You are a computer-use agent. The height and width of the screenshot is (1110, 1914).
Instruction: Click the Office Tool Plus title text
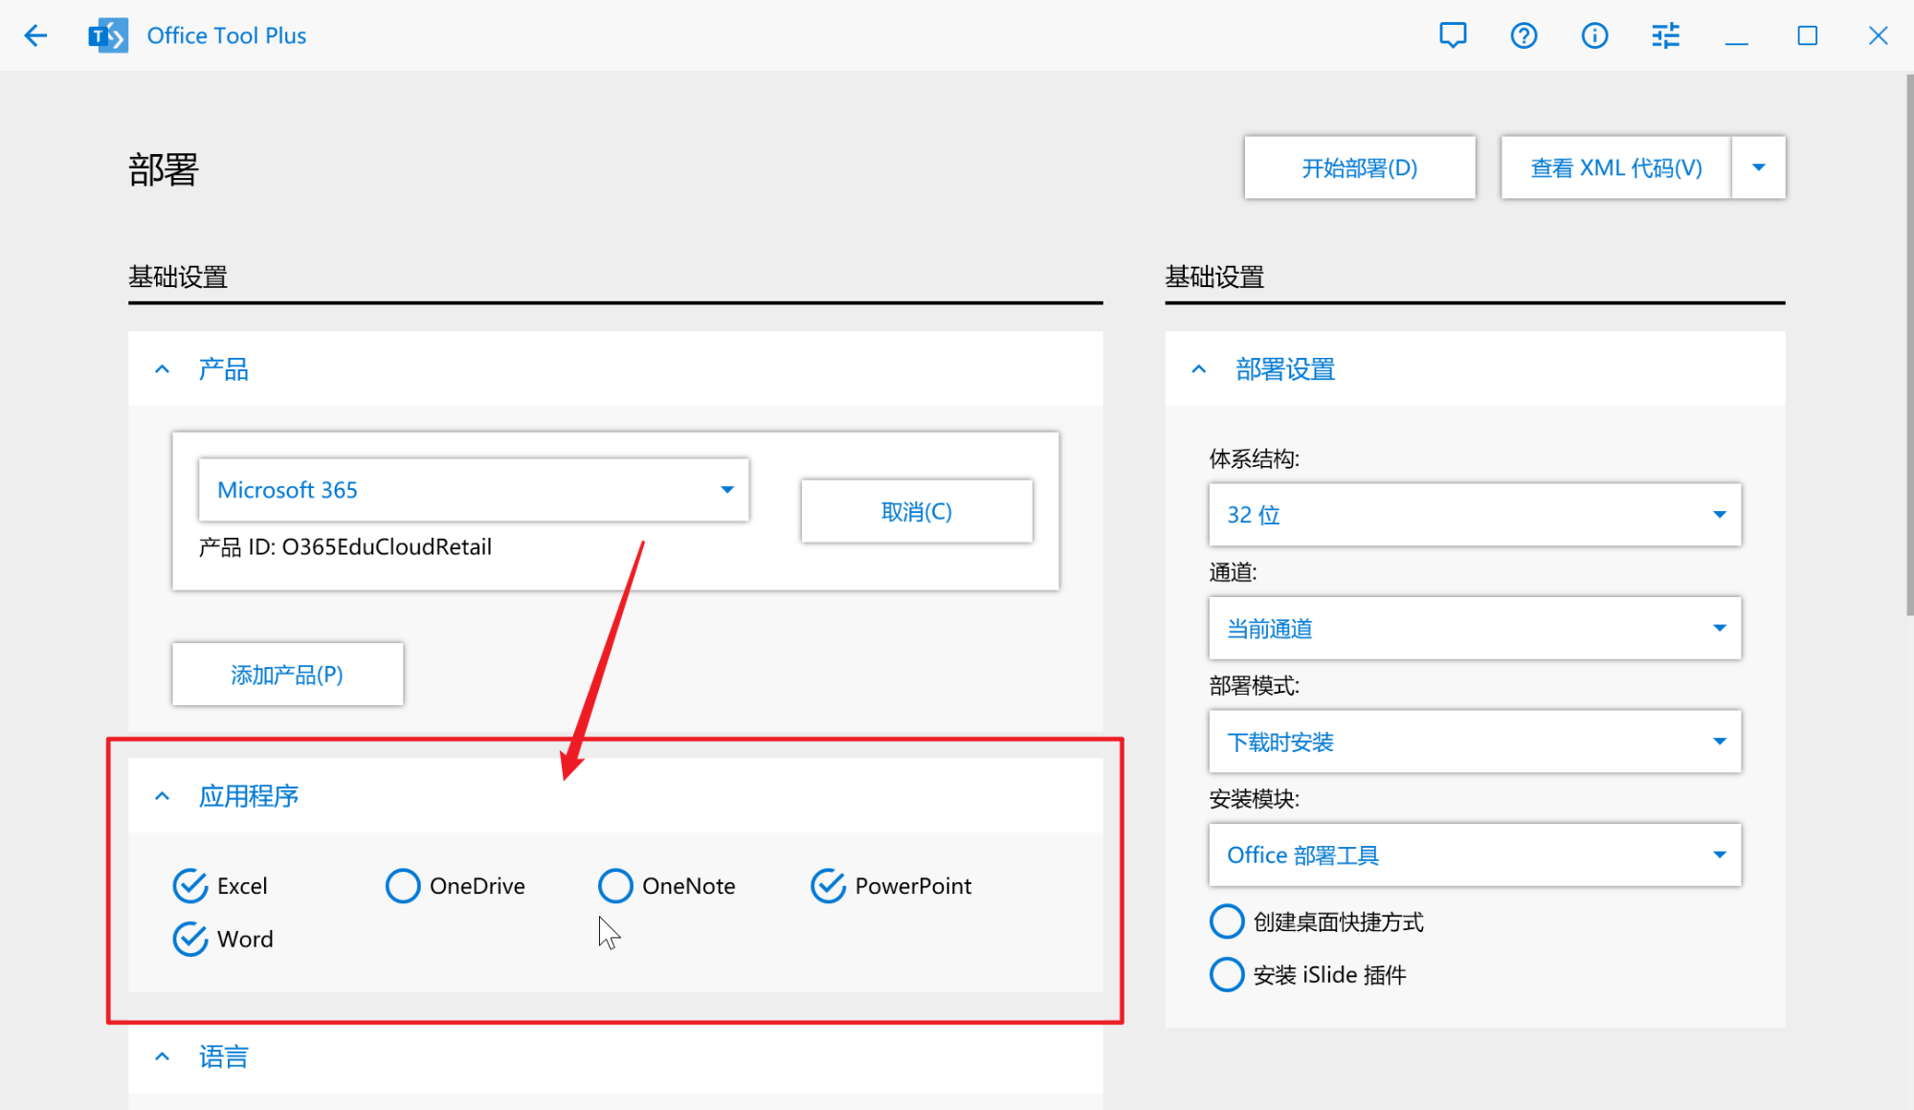click(227, 35)
